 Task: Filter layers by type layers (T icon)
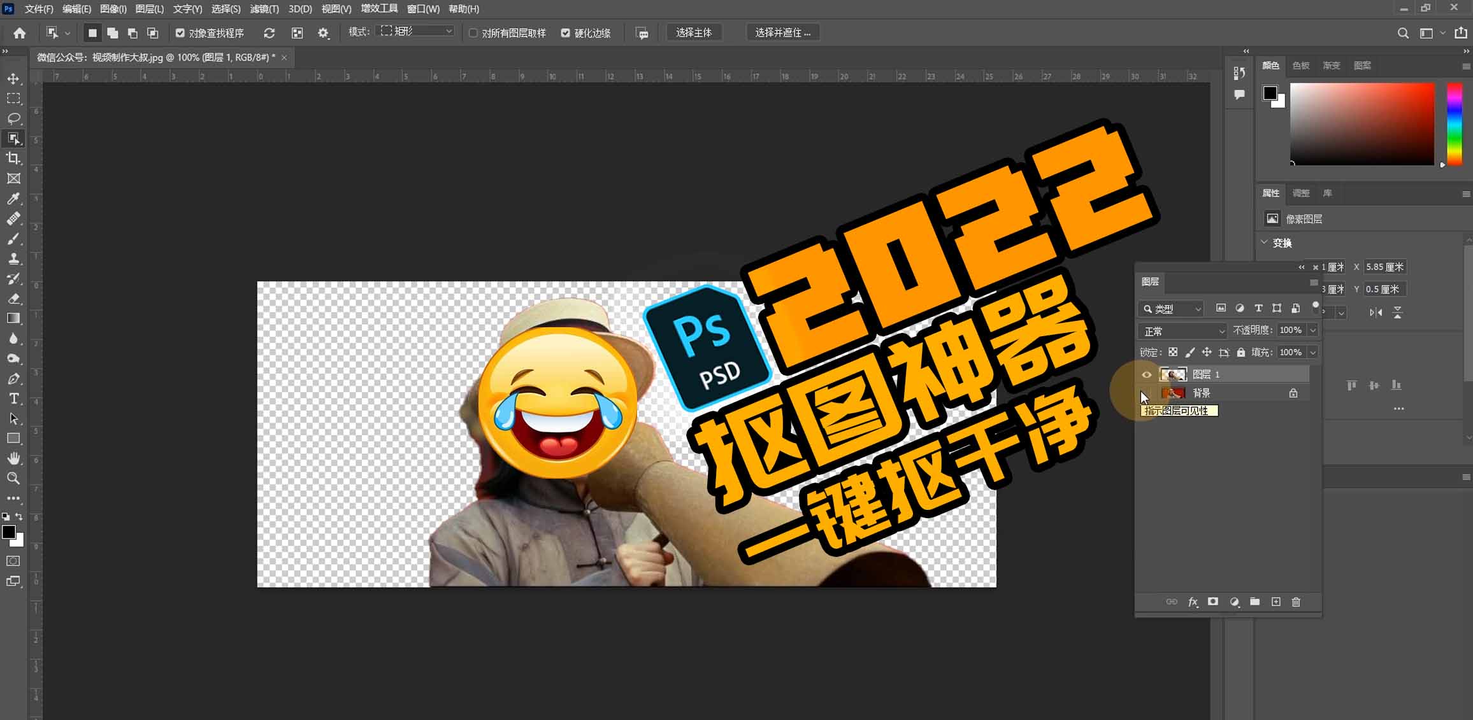tap(1258, 308)
